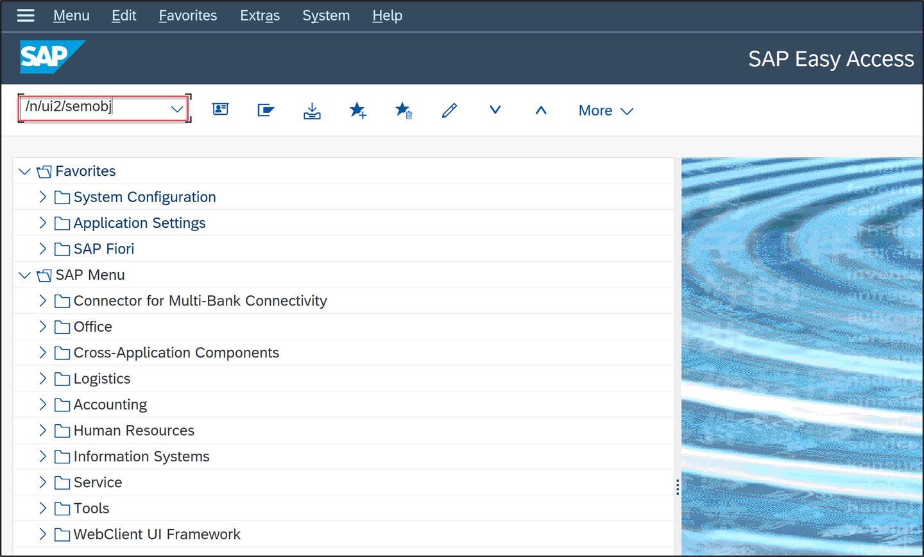Select Connector for Multi-Bank Connectivity item

tap(200, 301)
